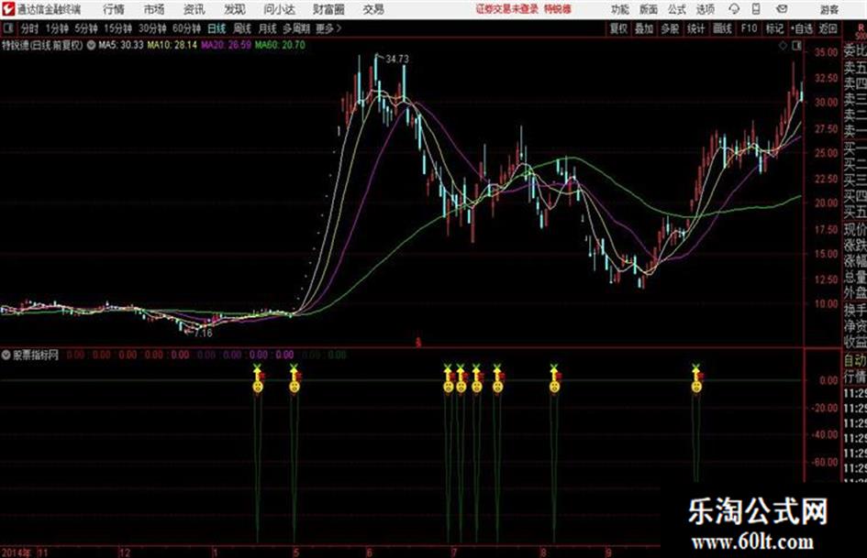Add stock with the 自选 button

(802, 28)
